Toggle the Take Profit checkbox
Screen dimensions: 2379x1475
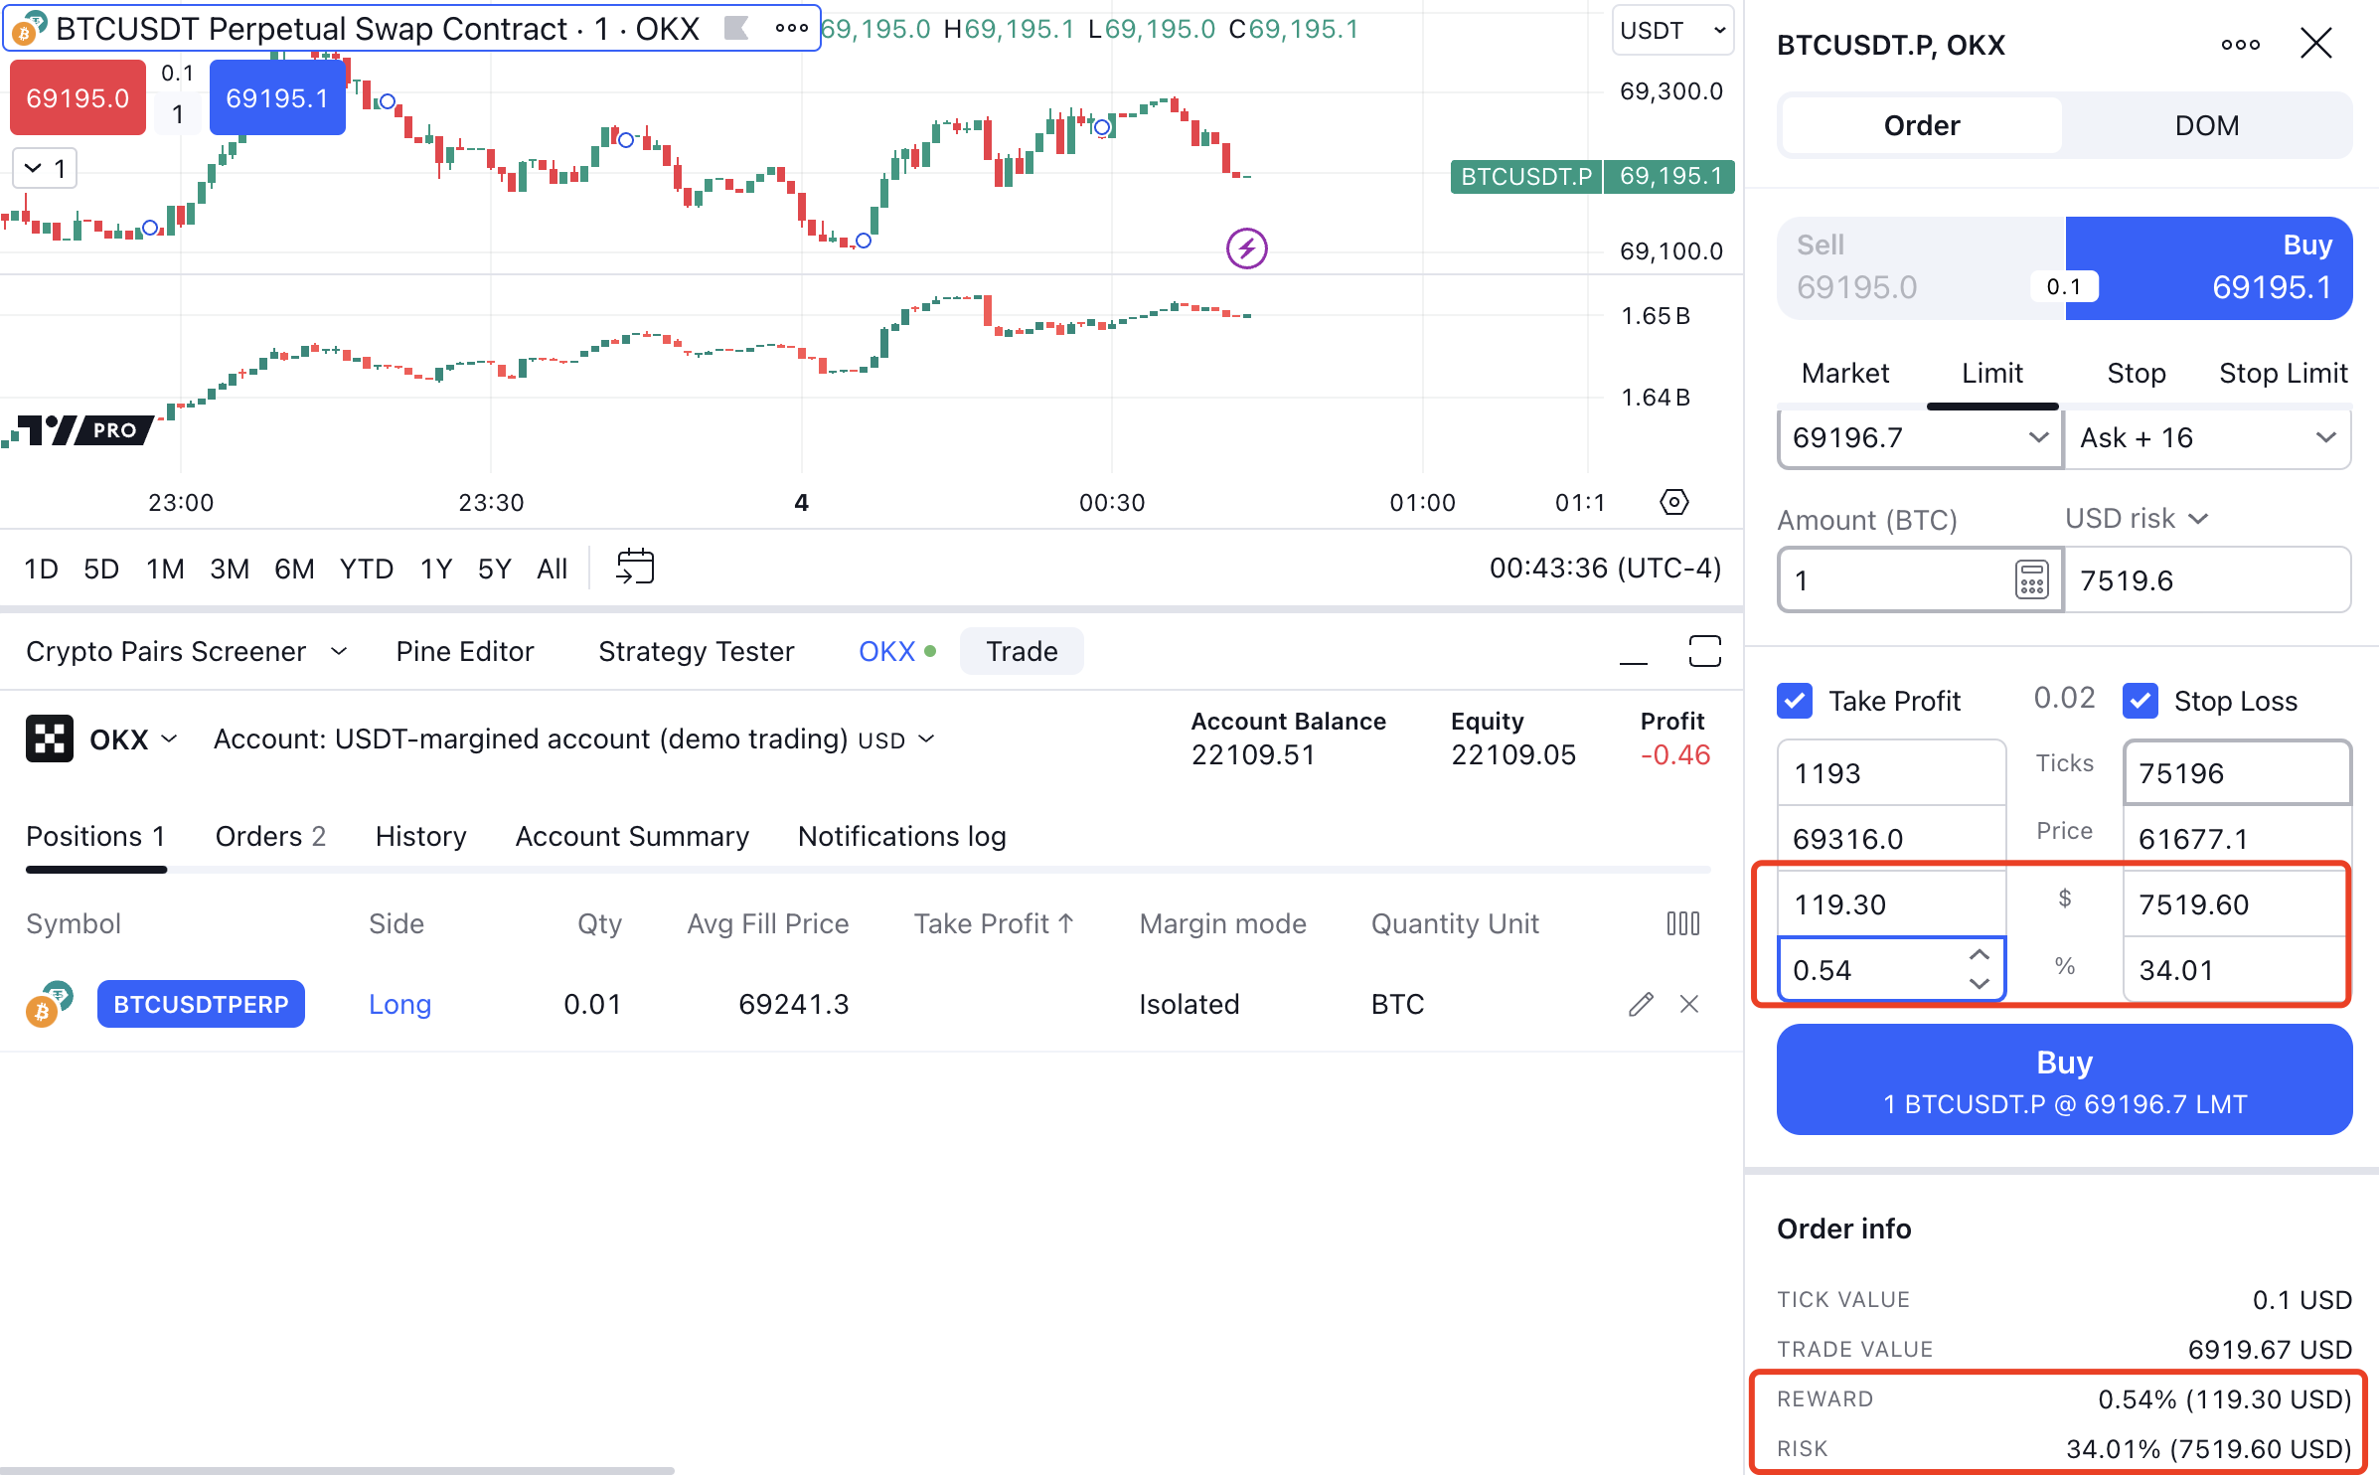pyautogui.click(x=1794, y=701)
